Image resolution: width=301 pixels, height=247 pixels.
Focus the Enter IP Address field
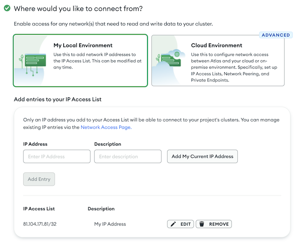point(57,156)
